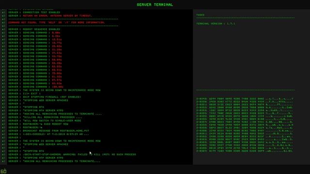Click the SENDING COMMAND 100.00% line
The image size is (310, 174).
coord(35,87)
